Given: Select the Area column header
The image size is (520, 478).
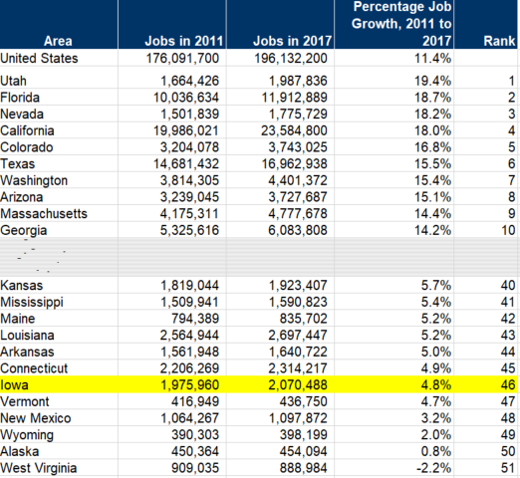Looking at the screenshot, I should pyautogui.click(x=59, y=25).
